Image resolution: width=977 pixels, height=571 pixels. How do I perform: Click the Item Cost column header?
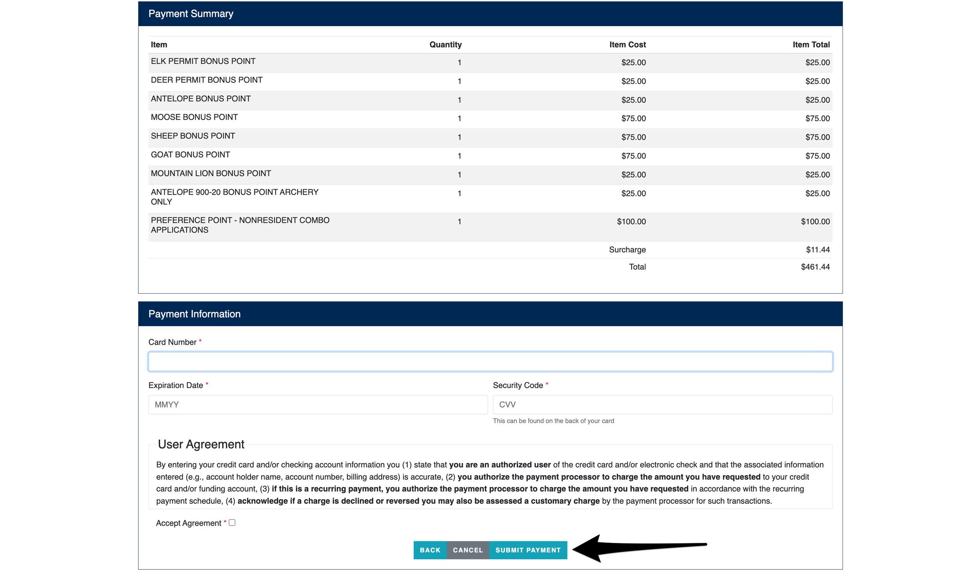coord(627,44)
